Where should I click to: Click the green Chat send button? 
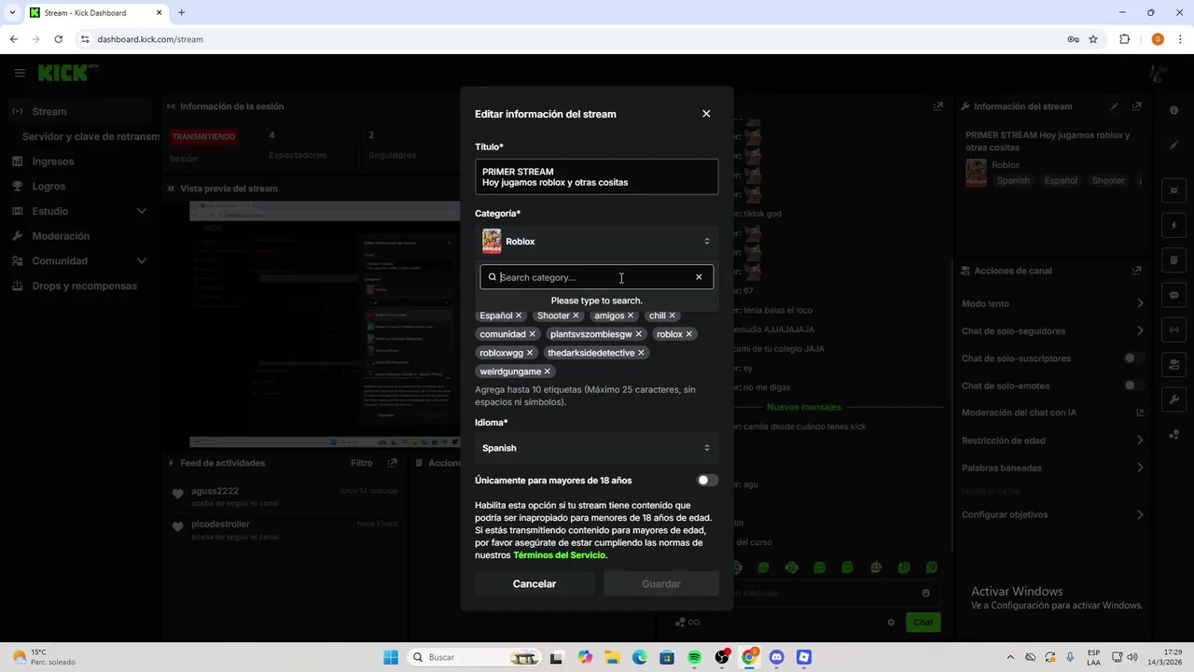(x=923, y=623)
